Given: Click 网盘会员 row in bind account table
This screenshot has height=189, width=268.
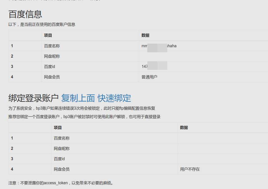Looking at the screenshot, I should point(138,169).
